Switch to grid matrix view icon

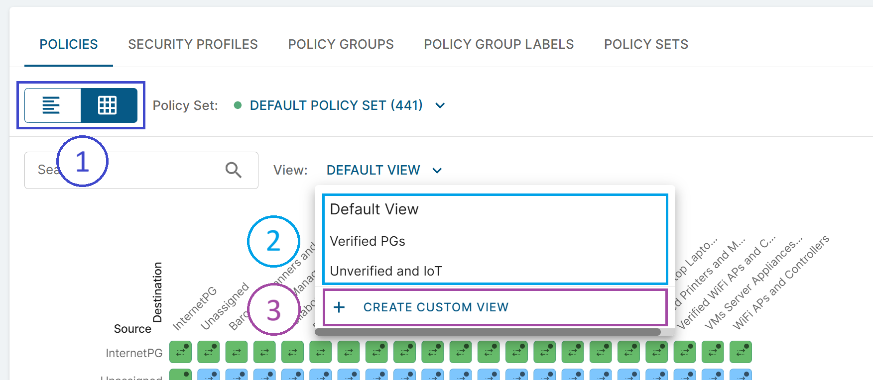pos(108,105)
